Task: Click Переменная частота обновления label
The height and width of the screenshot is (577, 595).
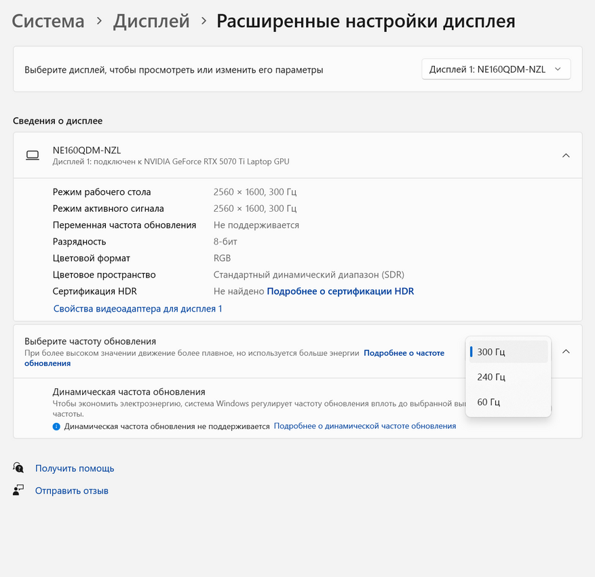Action: pos(124,225)
